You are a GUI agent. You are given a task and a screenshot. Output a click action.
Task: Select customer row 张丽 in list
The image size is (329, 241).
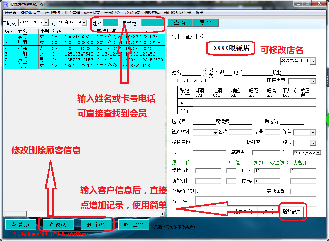tap(22, 42)
